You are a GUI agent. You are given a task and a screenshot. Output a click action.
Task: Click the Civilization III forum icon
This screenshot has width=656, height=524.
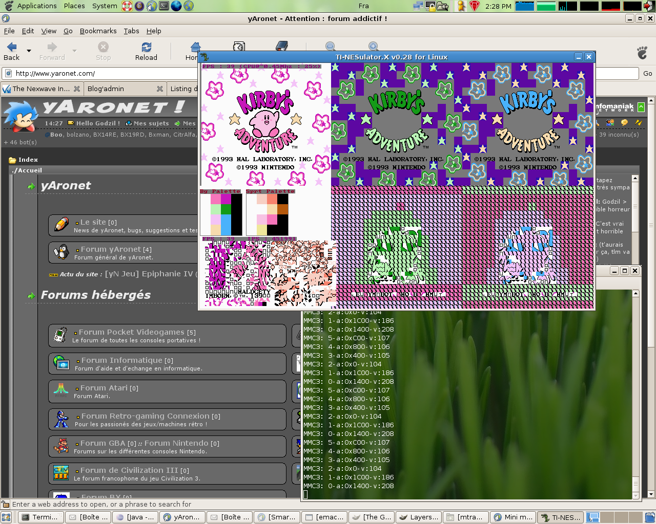[61, 472]
